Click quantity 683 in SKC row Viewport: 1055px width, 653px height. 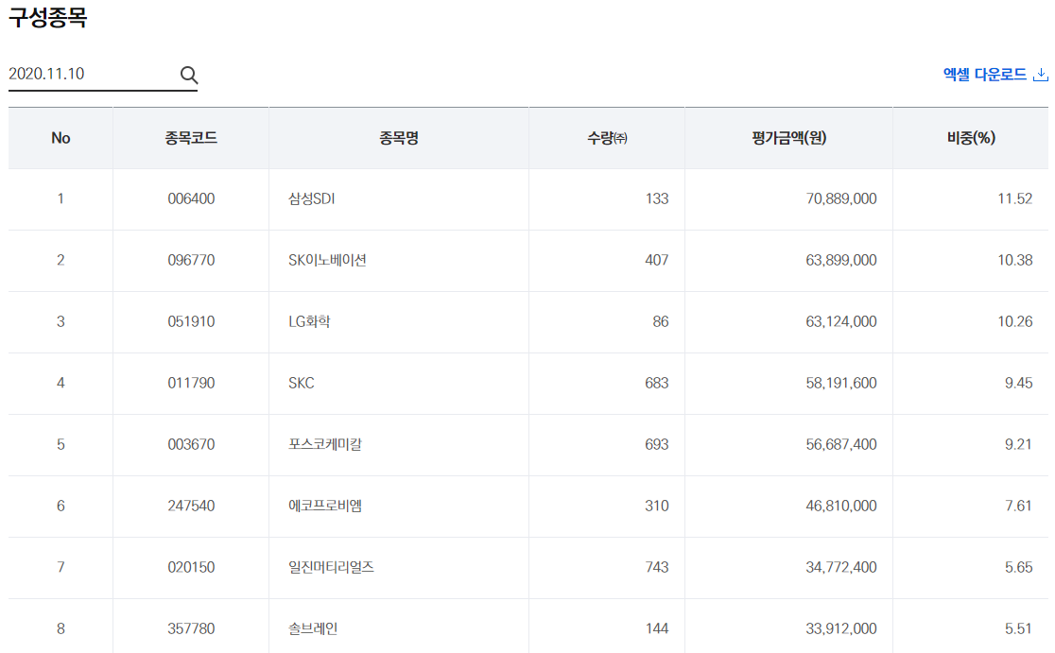657,384
